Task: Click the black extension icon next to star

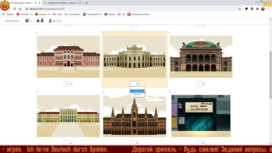Action: coord(246,9)
